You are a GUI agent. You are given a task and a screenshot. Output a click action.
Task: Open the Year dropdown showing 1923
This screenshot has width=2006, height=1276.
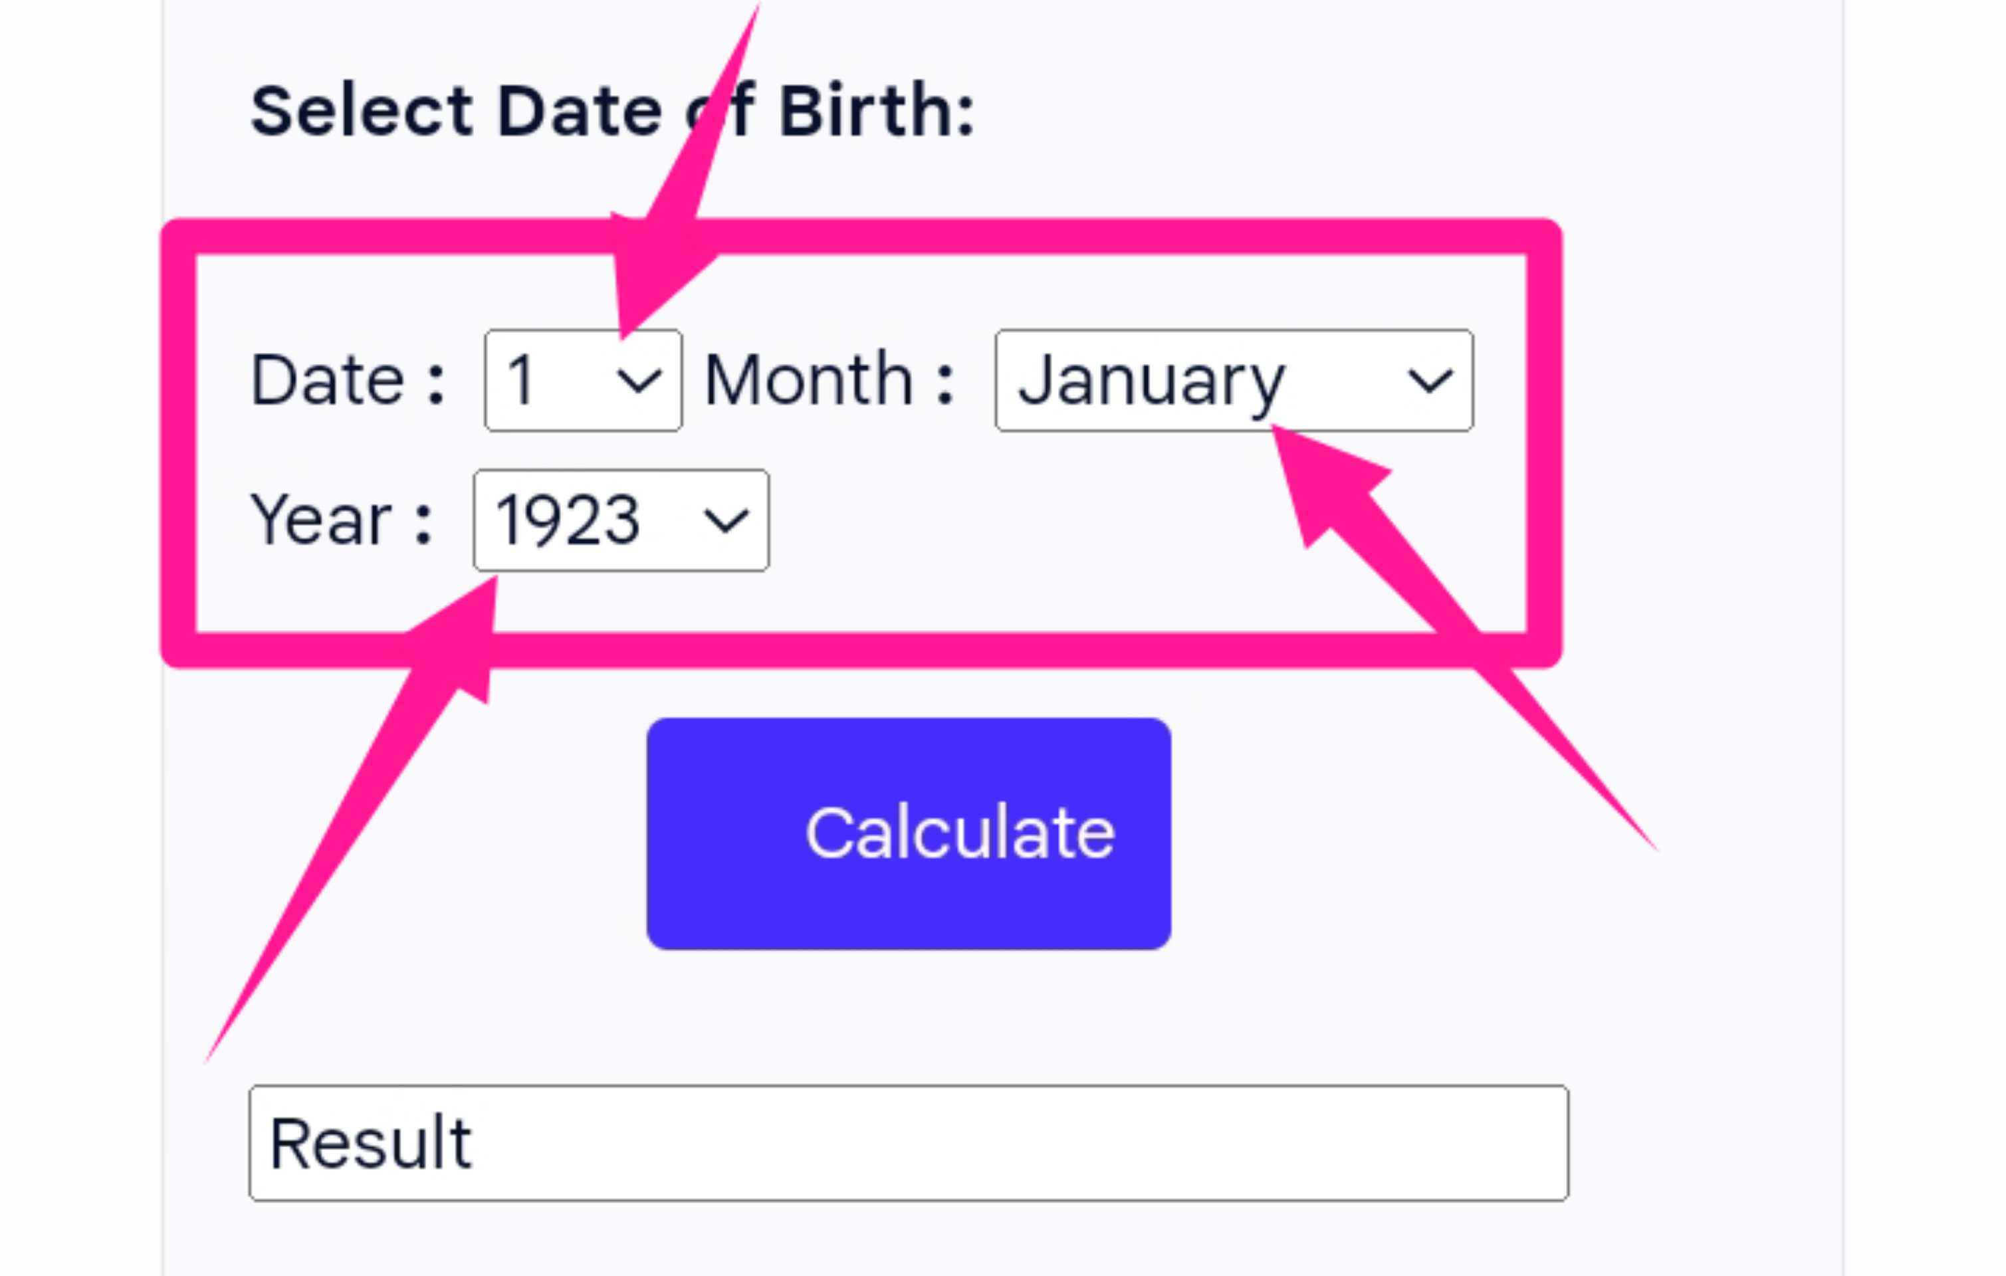[621, 520]
